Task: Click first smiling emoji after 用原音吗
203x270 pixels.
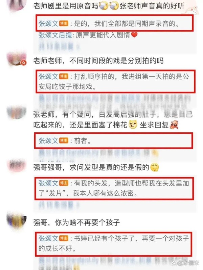Action: pos(104,6)
